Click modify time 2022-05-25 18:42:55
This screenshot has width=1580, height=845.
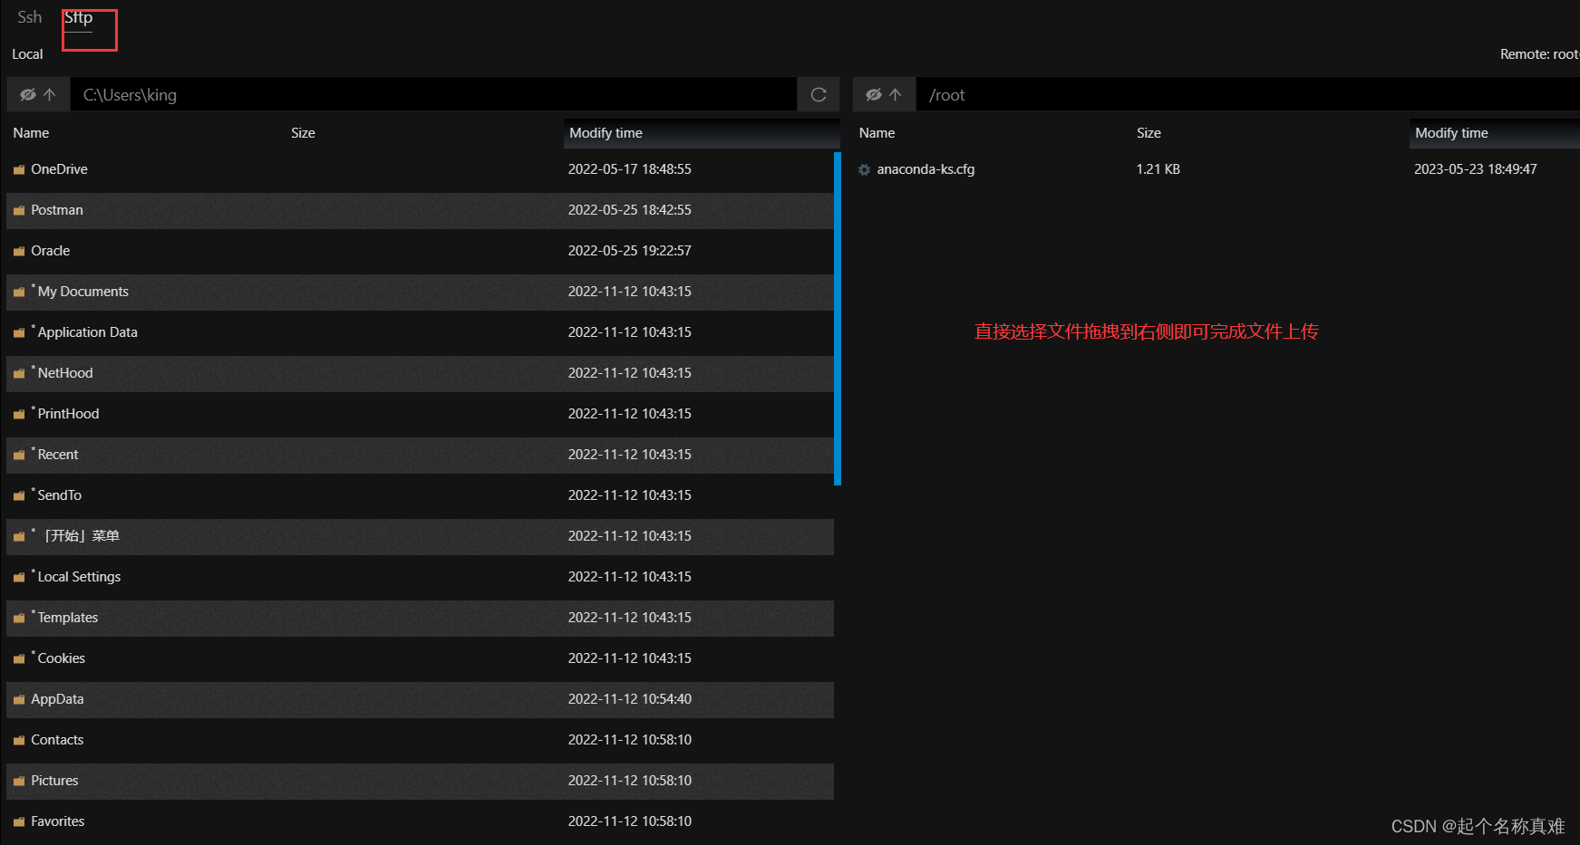[x=630, y=210]
